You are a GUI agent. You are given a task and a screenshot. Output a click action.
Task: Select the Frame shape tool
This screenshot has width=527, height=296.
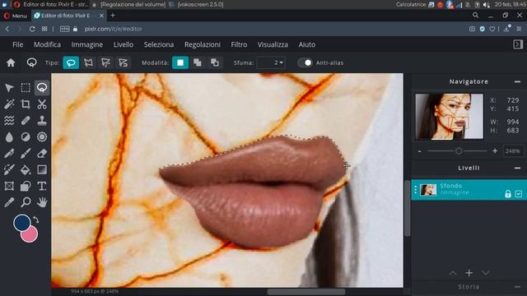(x=9, y=186)
